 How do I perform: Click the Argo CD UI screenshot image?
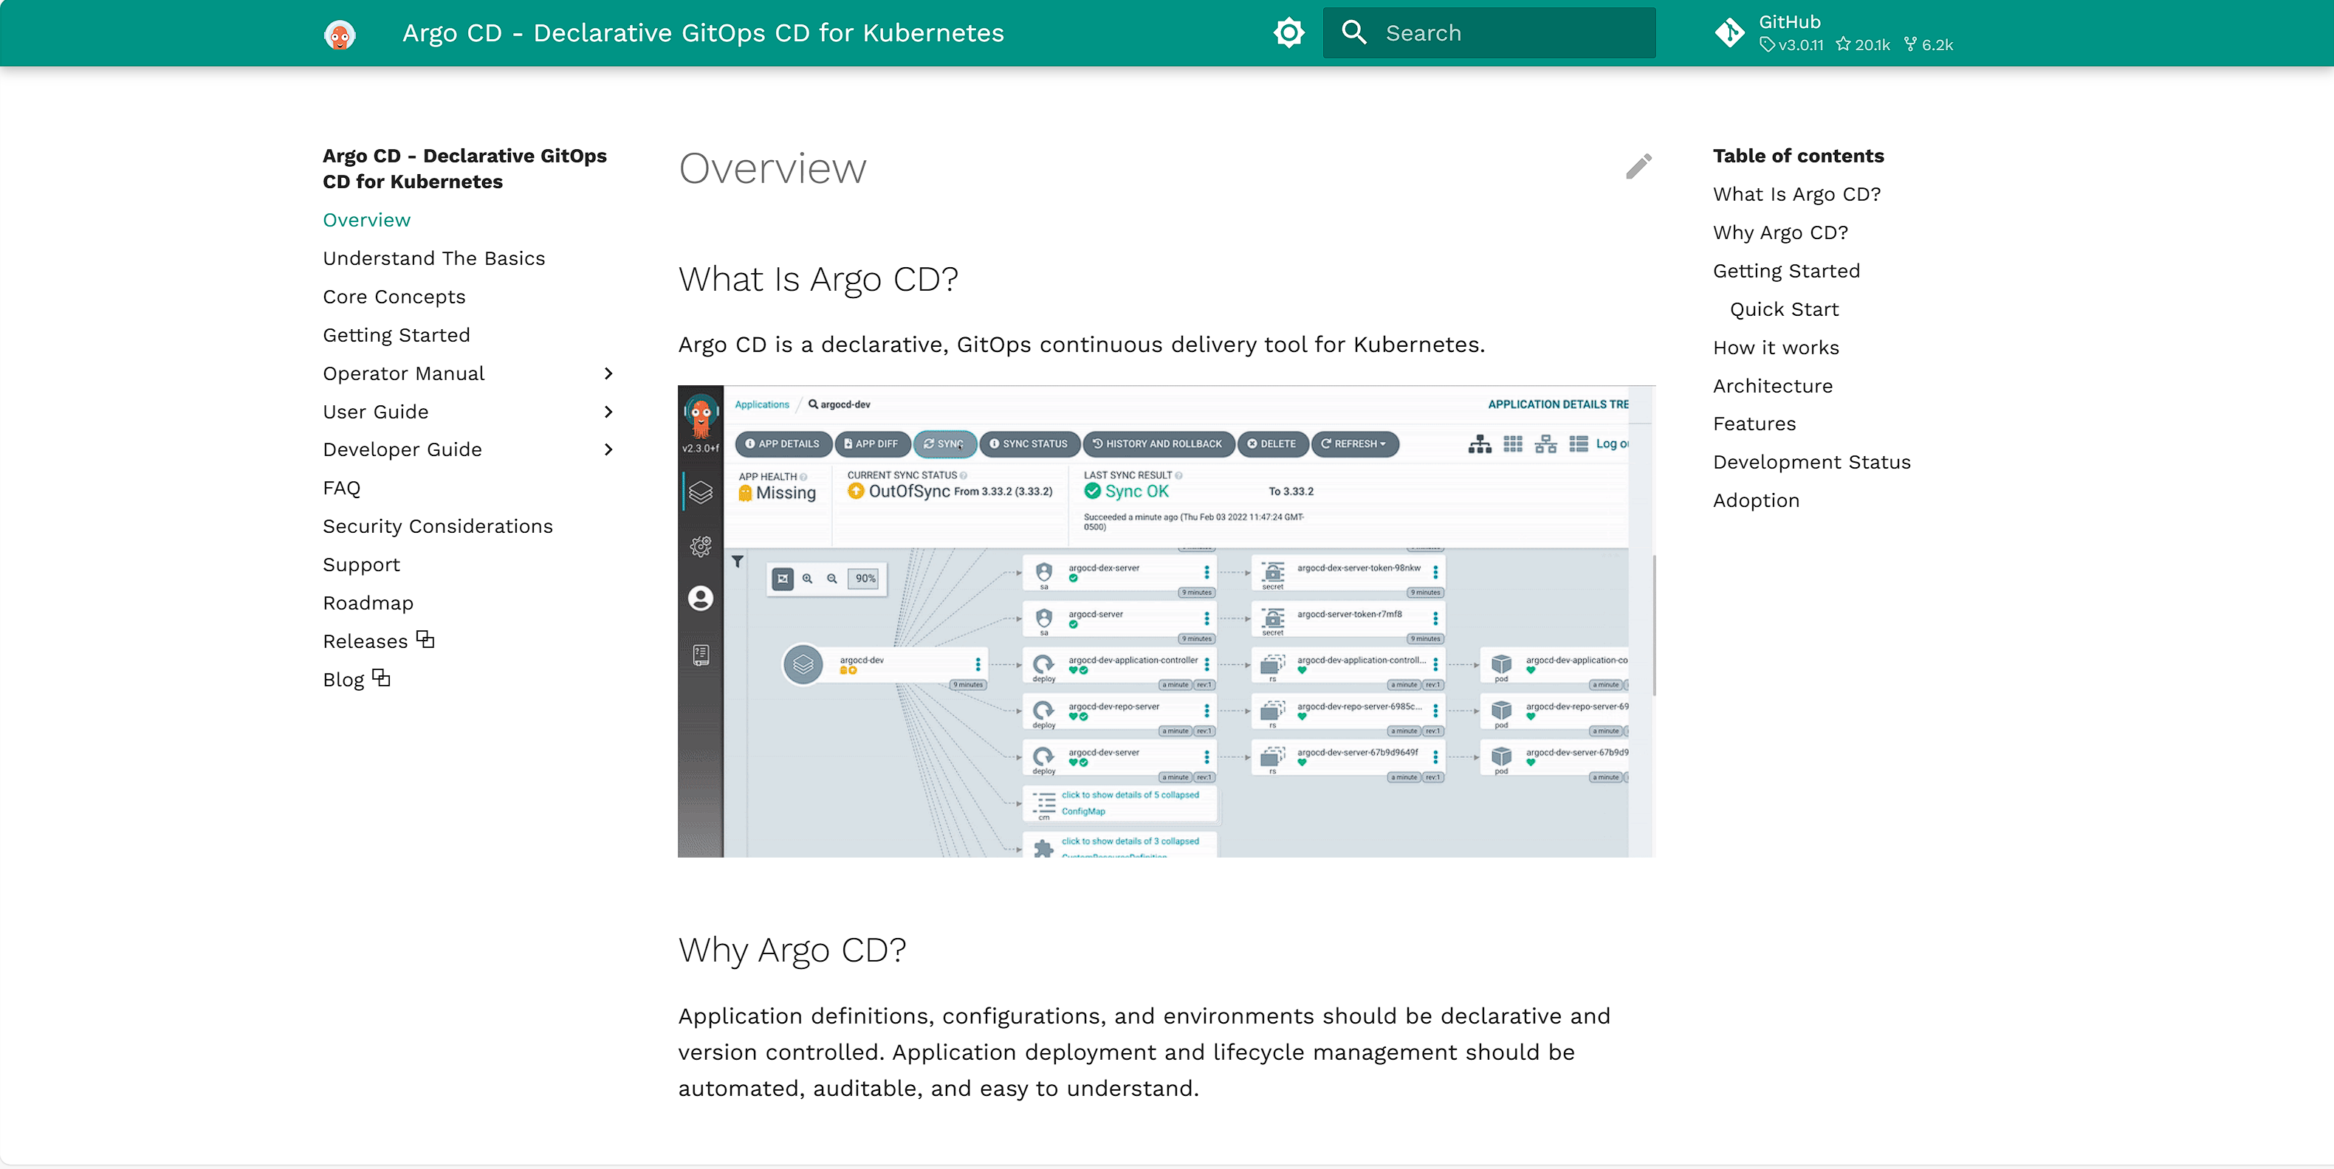1166,621
